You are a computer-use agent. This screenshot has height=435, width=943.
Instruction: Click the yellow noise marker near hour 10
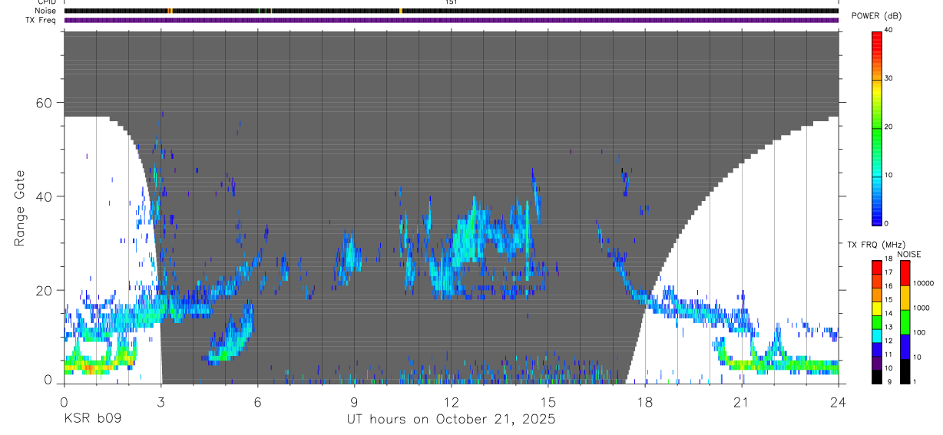tap(401, 11)
